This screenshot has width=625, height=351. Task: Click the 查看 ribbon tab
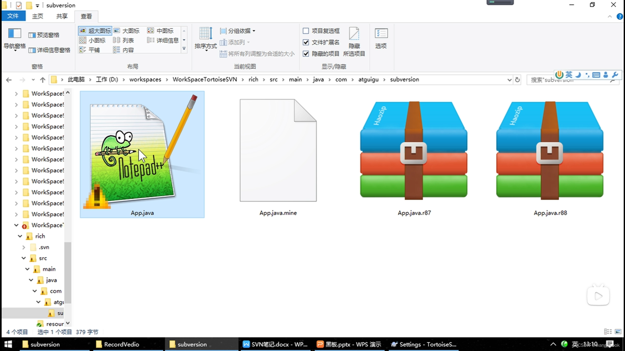coord(86,16)
